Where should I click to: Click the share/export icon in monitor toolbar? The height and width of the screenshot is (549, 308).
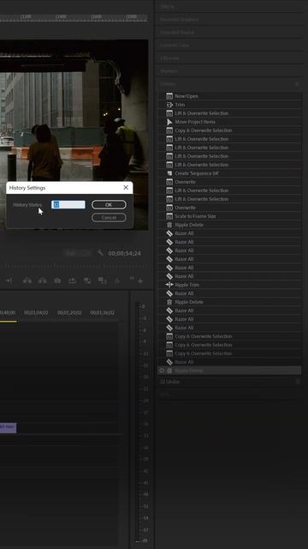point(72,281)
